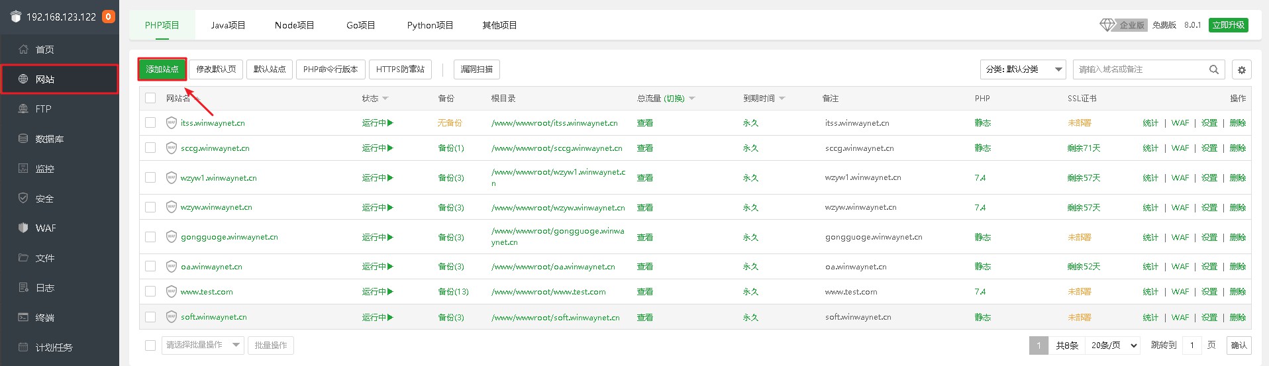Click the 修改默认页 button

point(216,69)
